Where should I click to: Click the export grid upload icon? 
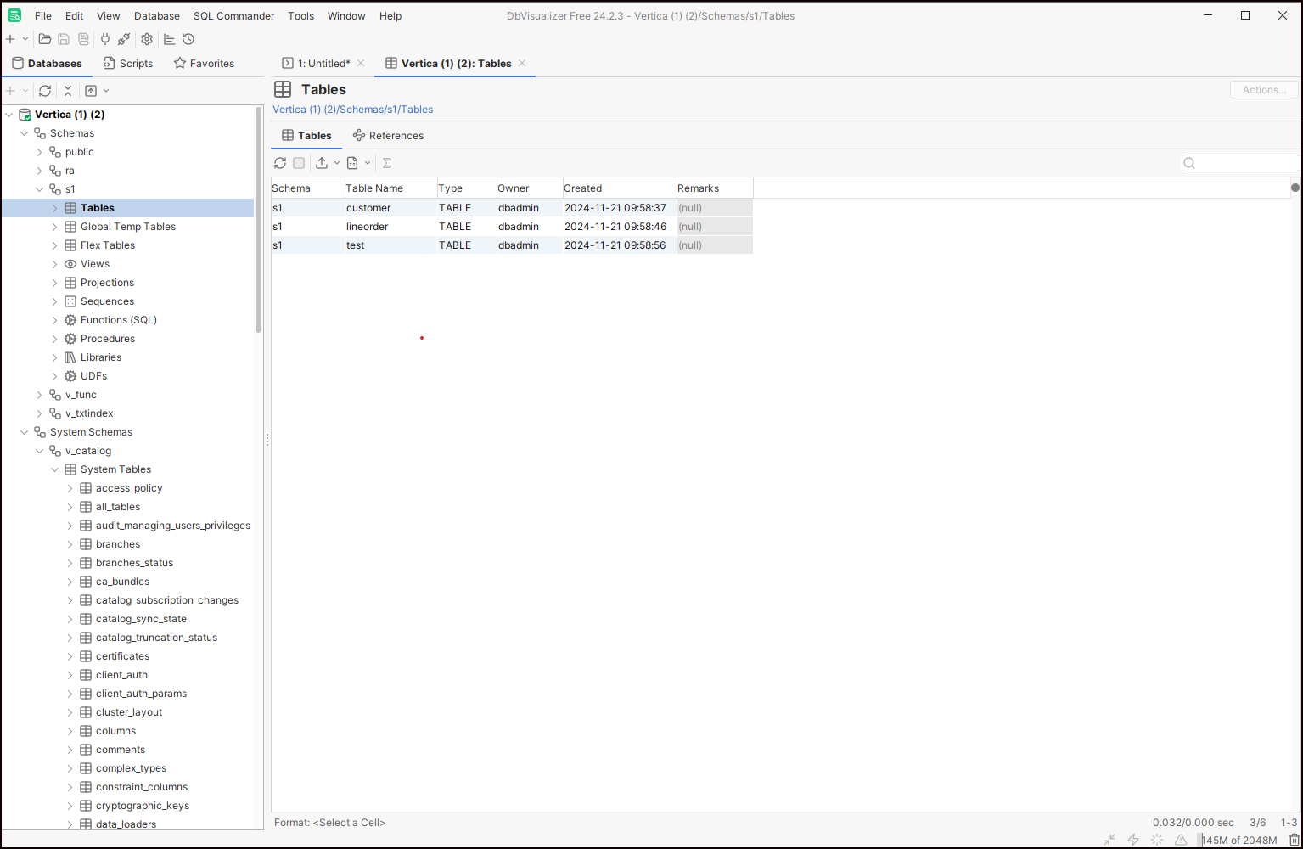pos(322,163)
